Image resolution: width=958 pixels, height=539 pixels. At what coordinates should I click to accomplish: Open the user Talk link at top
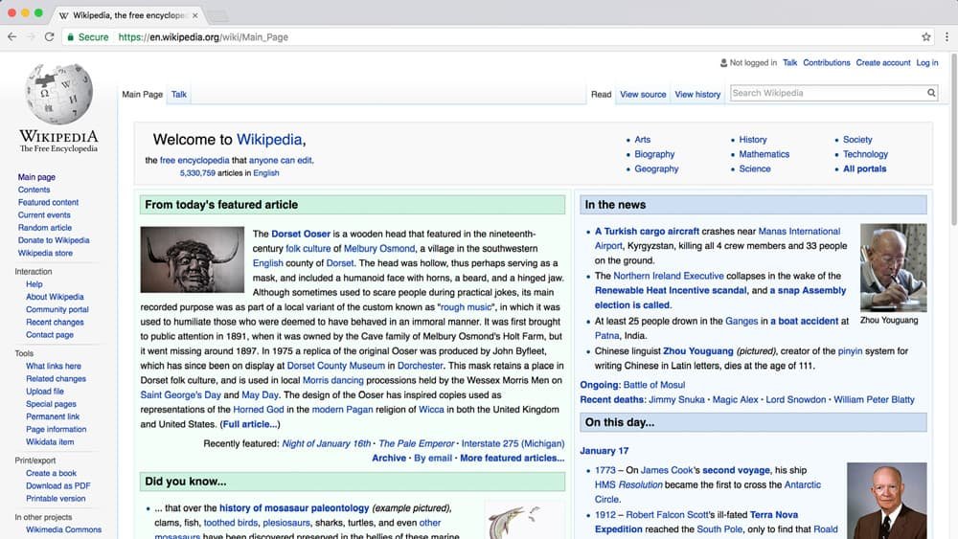coord(789,63)
